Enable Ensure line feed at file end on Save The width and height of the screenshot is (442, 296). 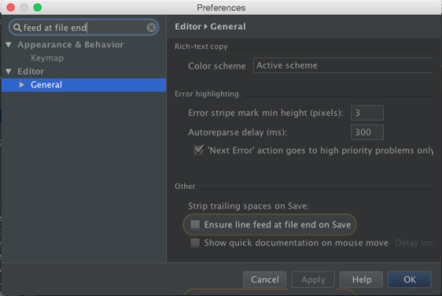coord(195,225)
